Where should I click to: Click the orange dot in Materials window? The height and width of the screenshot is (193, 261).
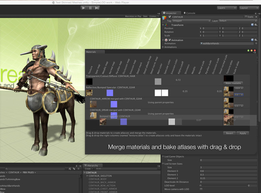(x=251, y=50)
